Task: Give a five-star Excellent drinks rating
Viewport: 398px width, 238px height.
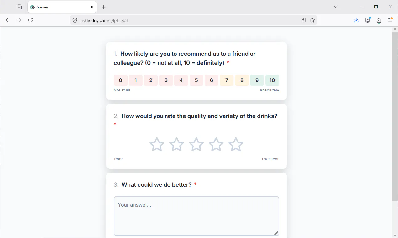Action: (x=236, y=144)
